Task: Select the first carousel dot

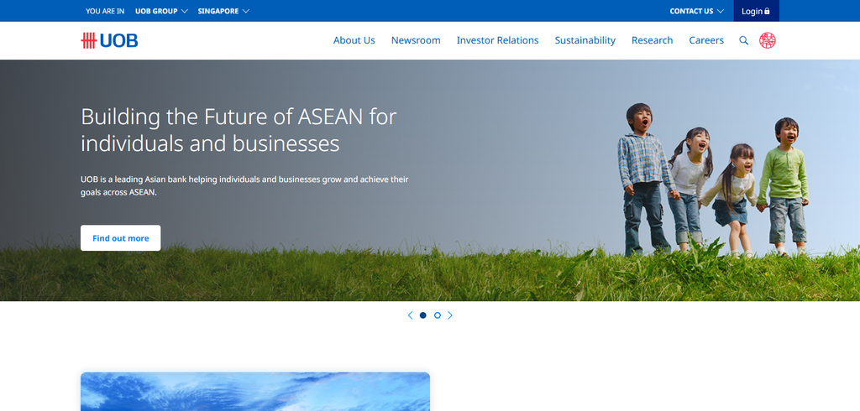Action: pyautogui.click(x=423, y=315)
